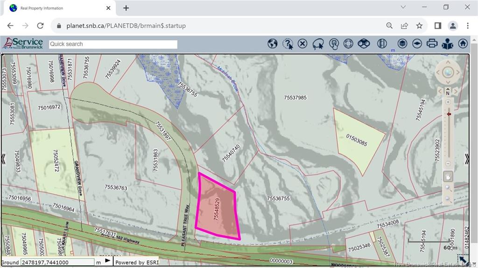
Task: Pan map east with compass right arrow
Action: click(458, 73)
